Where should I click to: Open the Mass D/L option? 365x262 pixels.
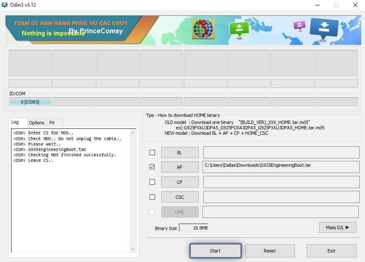[x=338, y=227]
